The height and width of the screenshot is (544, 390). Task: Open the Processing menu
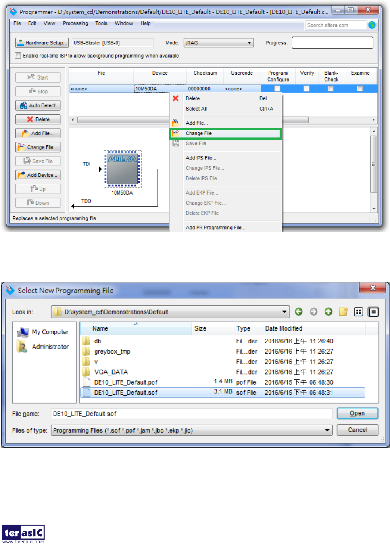coord(75,23)
